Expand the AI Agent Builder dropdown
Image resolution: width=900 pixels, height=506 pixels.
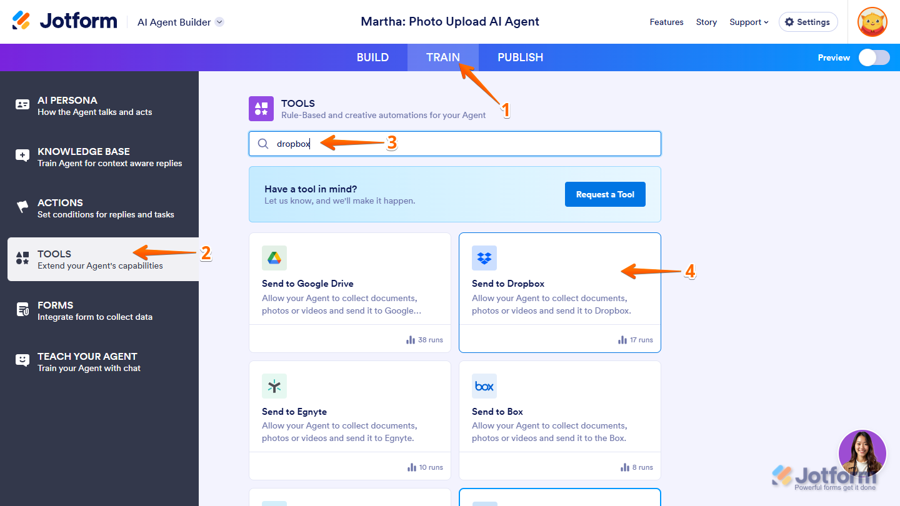pyautogui.click(x=219, y=22)
